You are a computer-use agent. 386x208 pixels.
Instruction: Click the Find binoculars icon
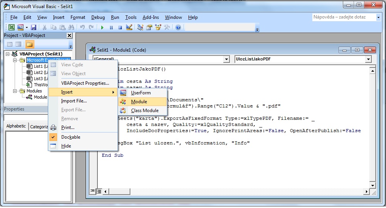(x=71, y=27)
